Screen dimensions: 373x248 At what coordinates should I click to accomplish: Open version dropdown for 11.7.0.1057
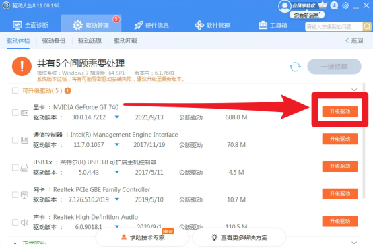click(117, 144)
